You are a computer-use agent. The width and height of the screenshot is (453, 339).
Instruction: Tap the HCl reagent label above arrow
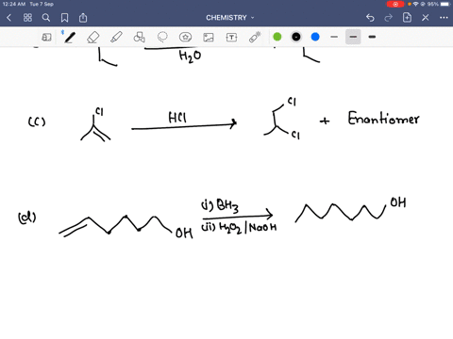177,118
